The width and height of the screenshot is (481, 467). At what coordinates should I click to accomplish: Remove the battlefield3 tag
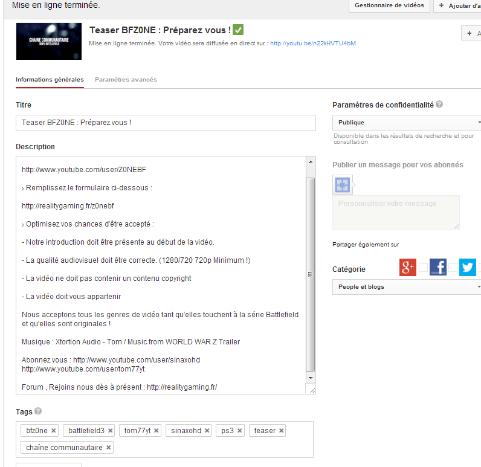coord(110,431)
